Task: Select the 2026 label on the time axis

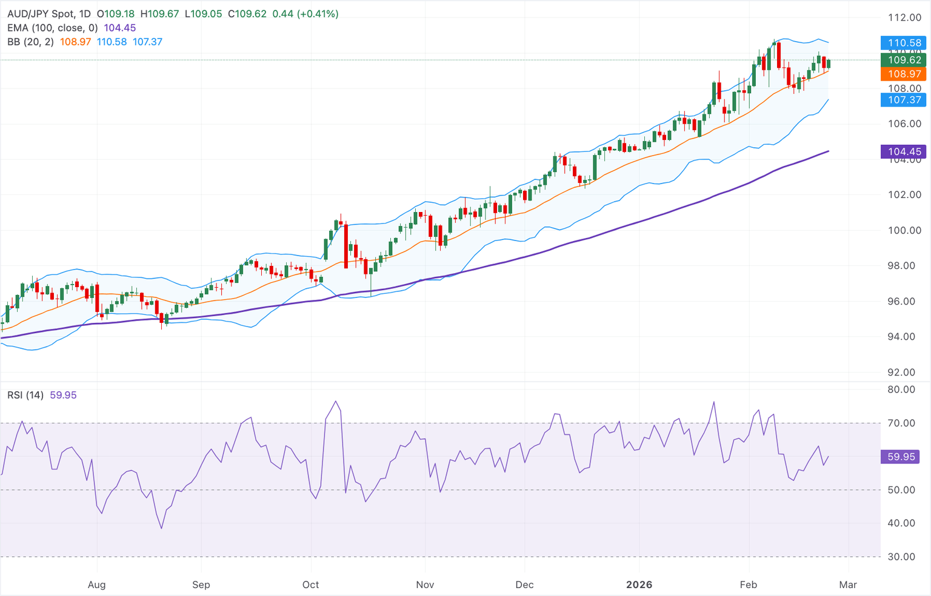Action: [639, 584]
